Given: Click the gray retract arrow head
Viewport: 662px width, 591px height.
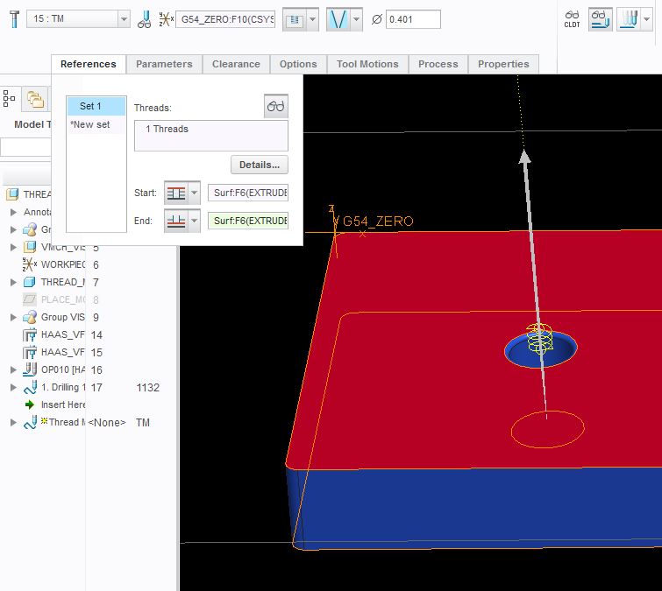Looking at the screenshot, I should 525,157.
